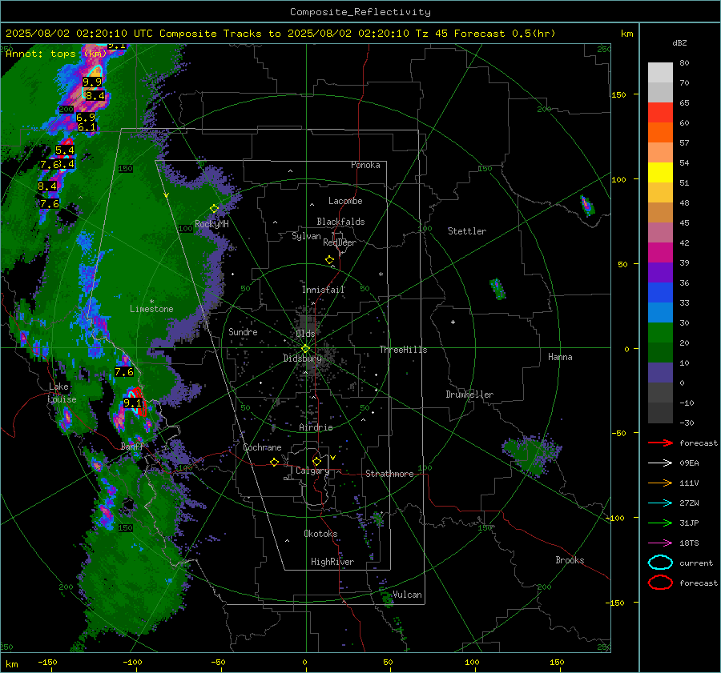
Task: Click the Sundre label
Action: (x=243, y=331)
